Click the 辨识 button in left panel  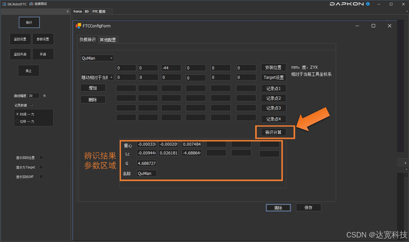point(29,23)
